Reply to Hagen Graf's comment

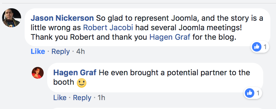82,98
